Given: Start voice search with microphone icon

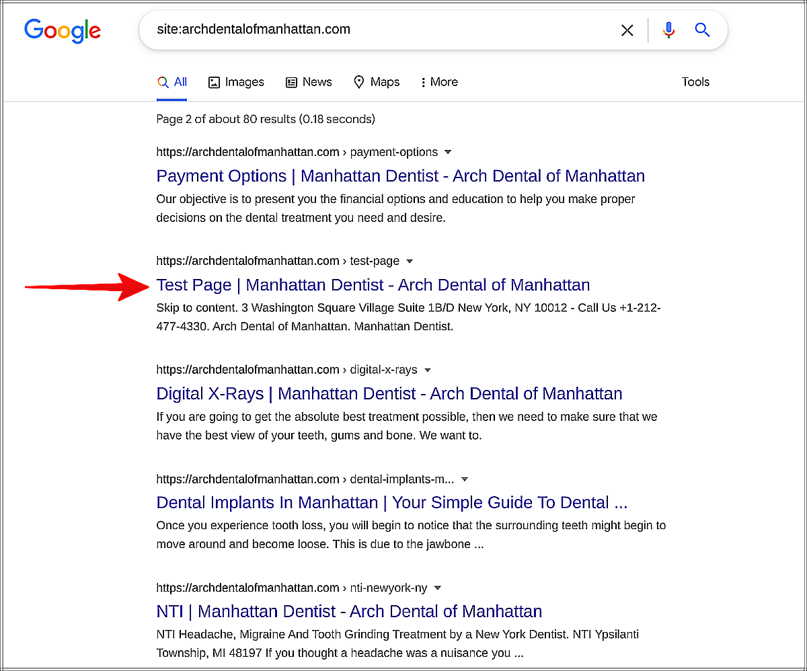Looking at the screenshot, I should click(x=668, y=30).
